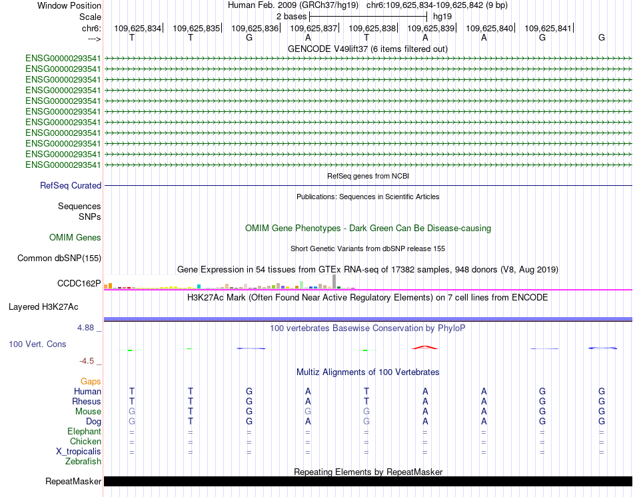Open 100 vertebrates Basewise Conservation by PhyloP title

click(368, 328)
